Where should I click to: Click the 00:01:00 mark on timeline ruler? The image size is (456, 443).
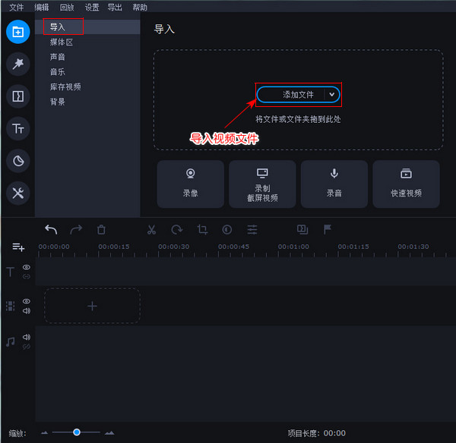click(293, 247)
